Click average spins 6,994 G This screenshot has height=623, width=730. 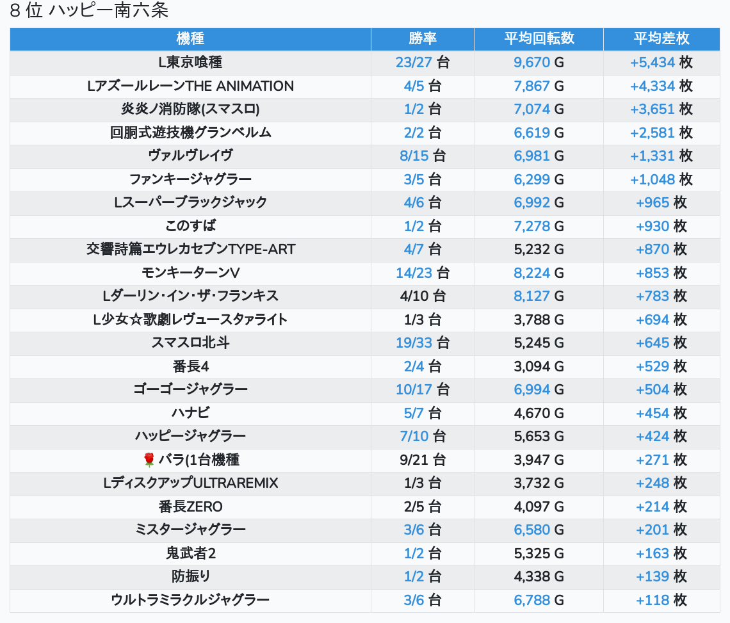click(539, 390)
